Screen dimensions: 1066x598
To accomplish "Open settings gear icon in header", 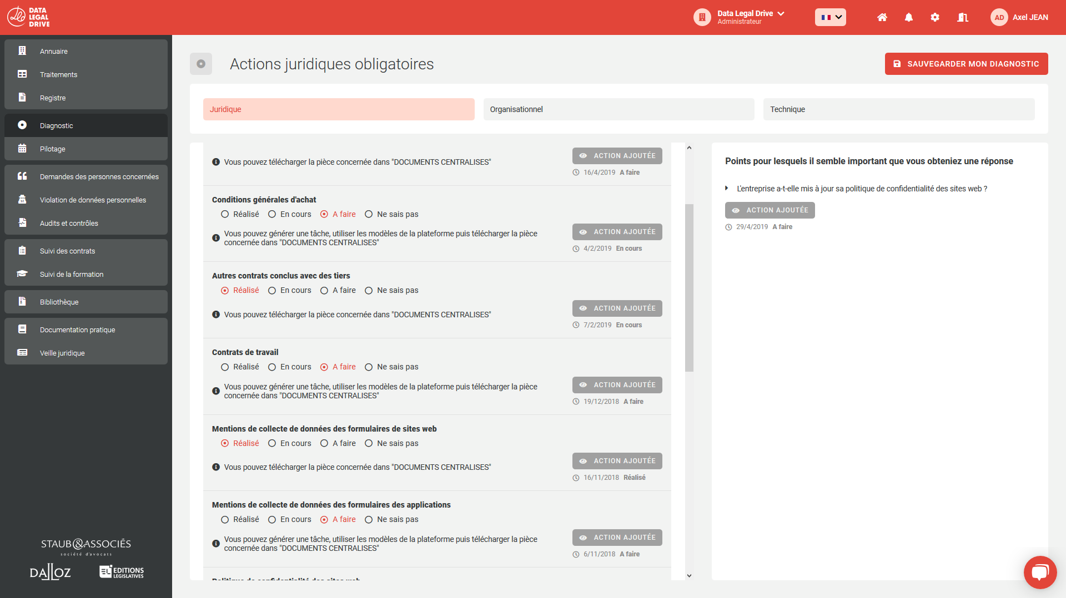I will (935, 17).
